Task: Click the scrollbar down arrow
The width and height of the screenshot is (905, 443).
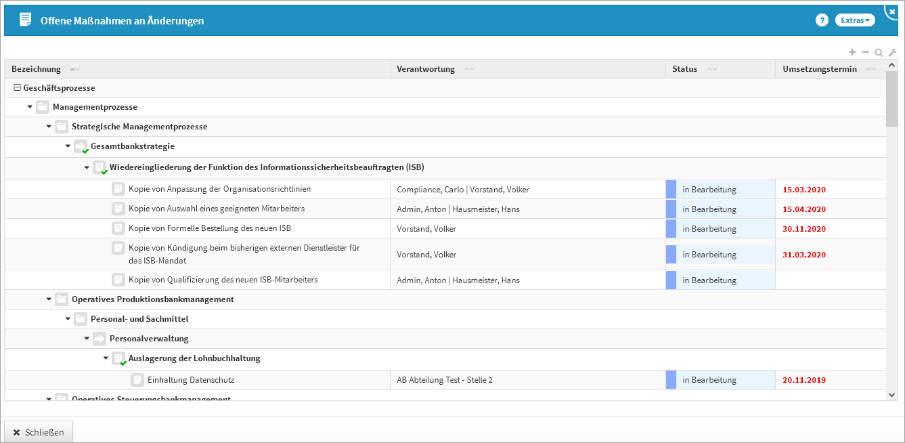Action: click(x=892, y=394)
